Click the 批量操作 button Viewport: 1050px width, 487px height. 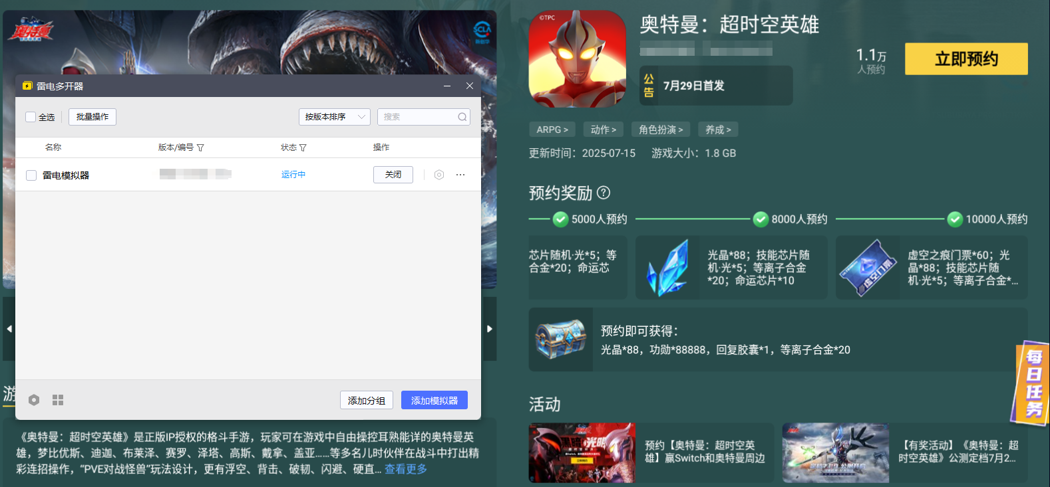pyautogui.click(x=92, y=117)
